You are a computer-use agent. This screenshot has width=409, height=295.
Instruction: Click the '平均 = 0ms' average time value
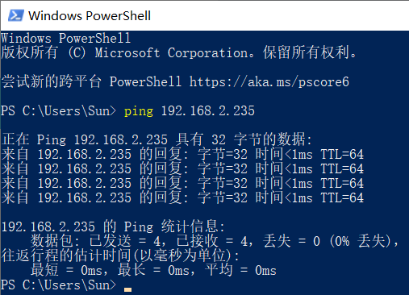coord(240,270)
